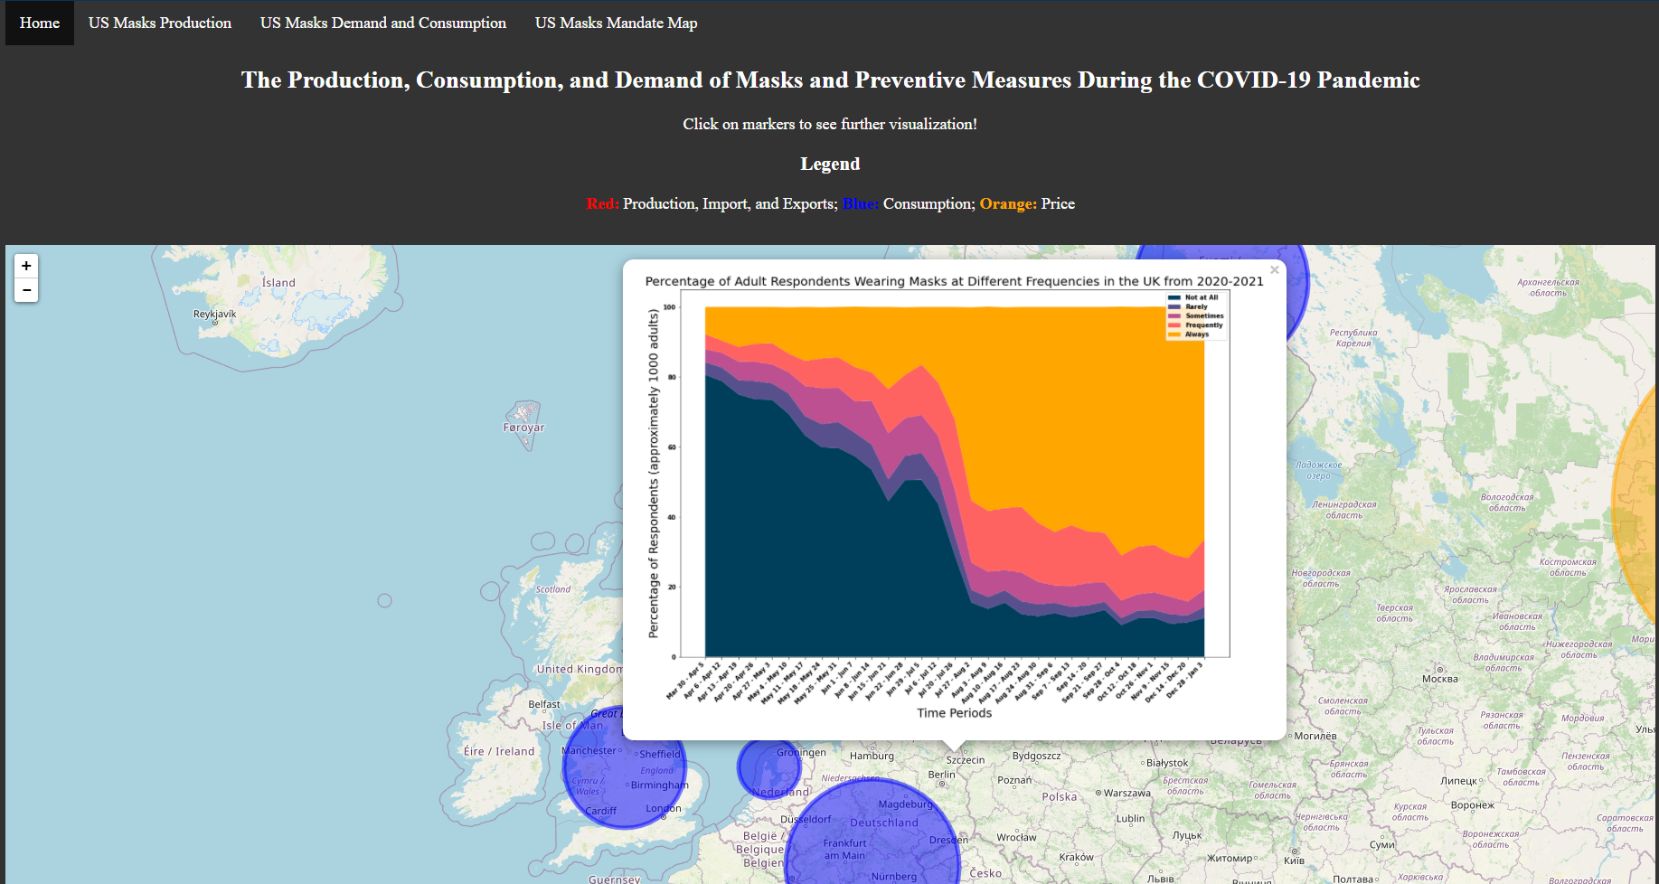The image size is (1659, 884).
Task: Click the Reykjavik label on the map
Action: [214, 315]
